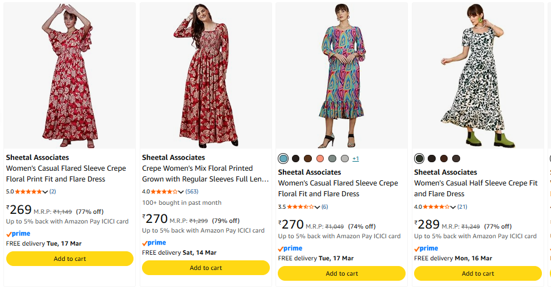Open the multicolor abstract print dress image

coord(341,77)
